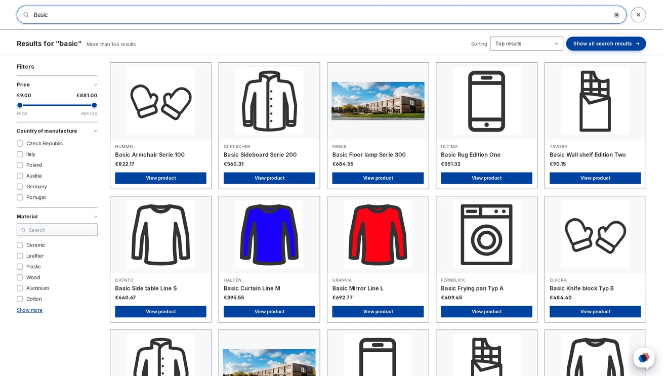The image size is (668, 376).
Task: Enable the Wood material filter
Action: [x=20, y=277]
